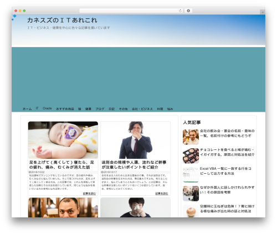Open popular post なぜか外国人に話しかけられやすい
This screenshot has height=234, width=277.
227,190
